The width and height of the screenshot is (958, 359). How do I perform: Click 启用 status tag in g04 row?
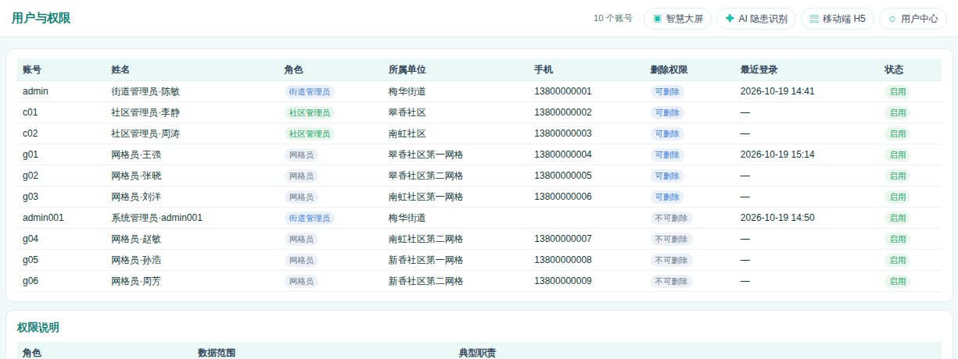point(898,239)
